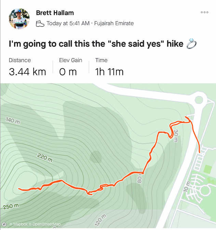Click the 120 m contour label

100,220
